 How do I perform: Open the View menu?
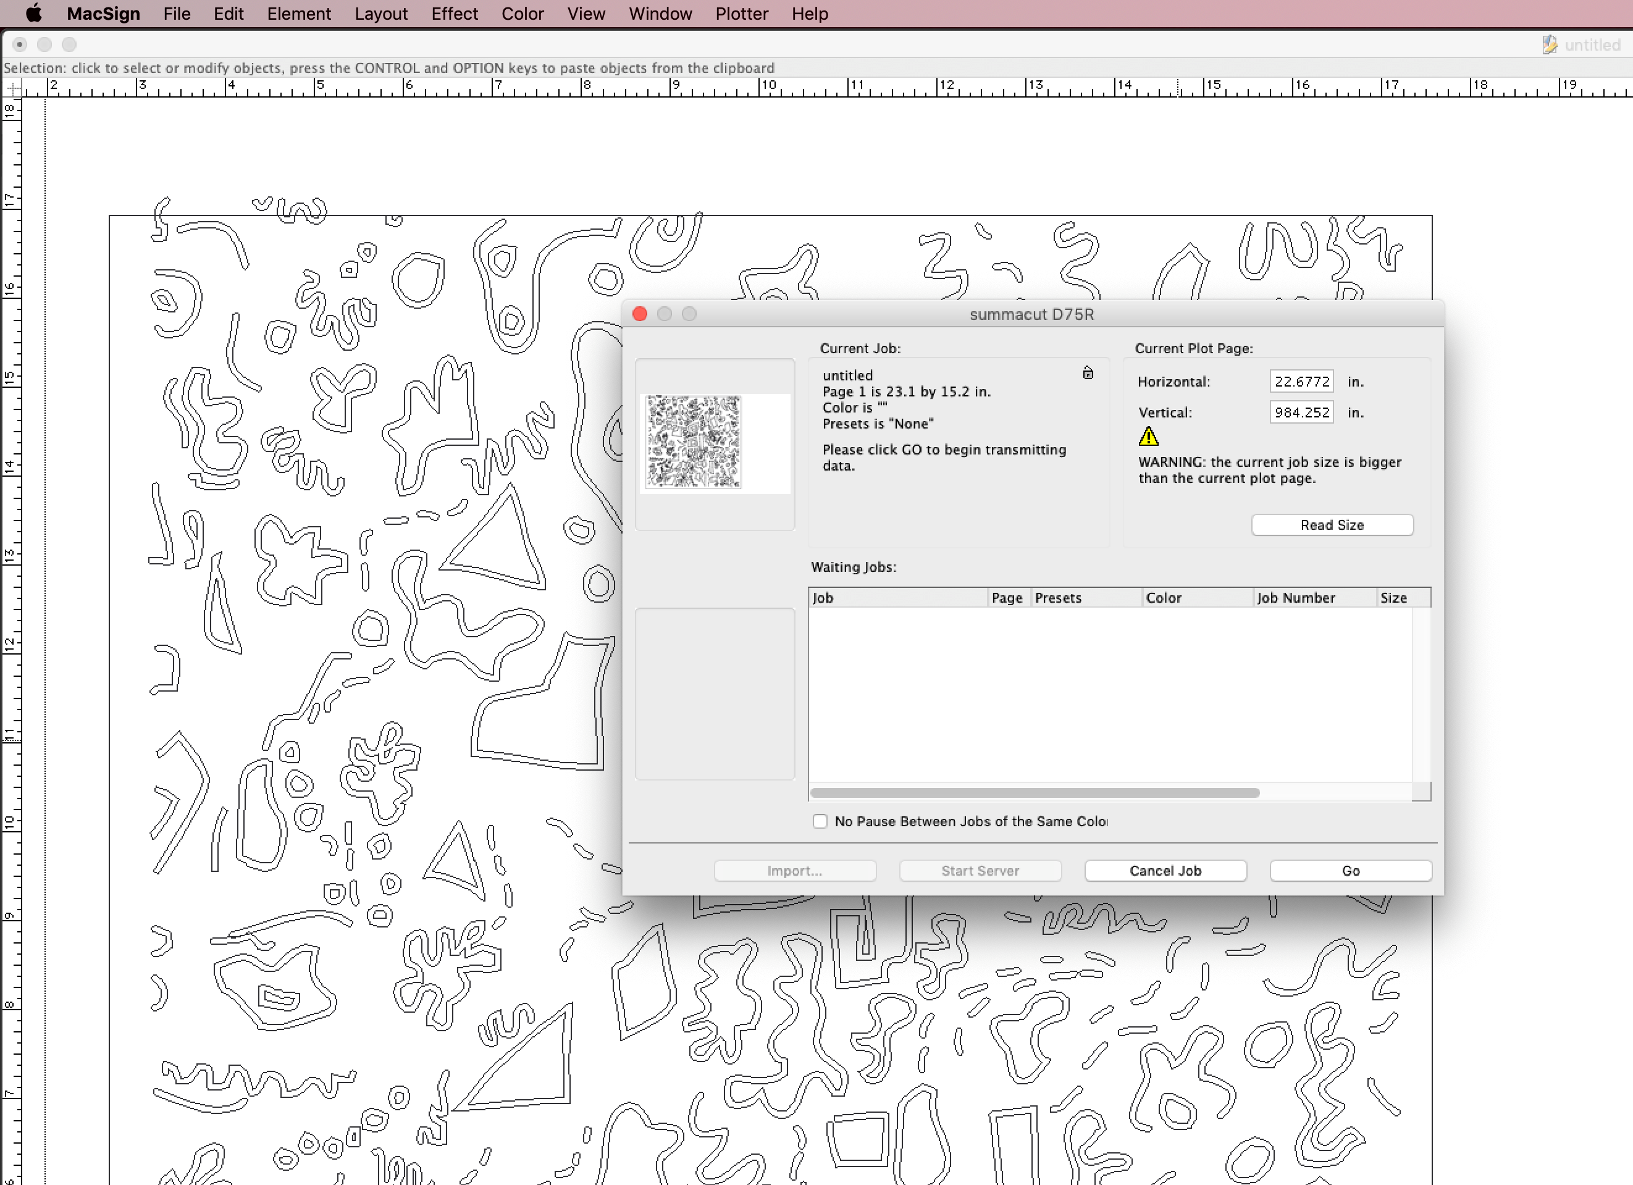click(586, 14)
